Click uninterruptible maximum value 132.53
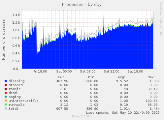Viewport: 164px width, 120px height. pyautogui.click(x=151, y=101)
